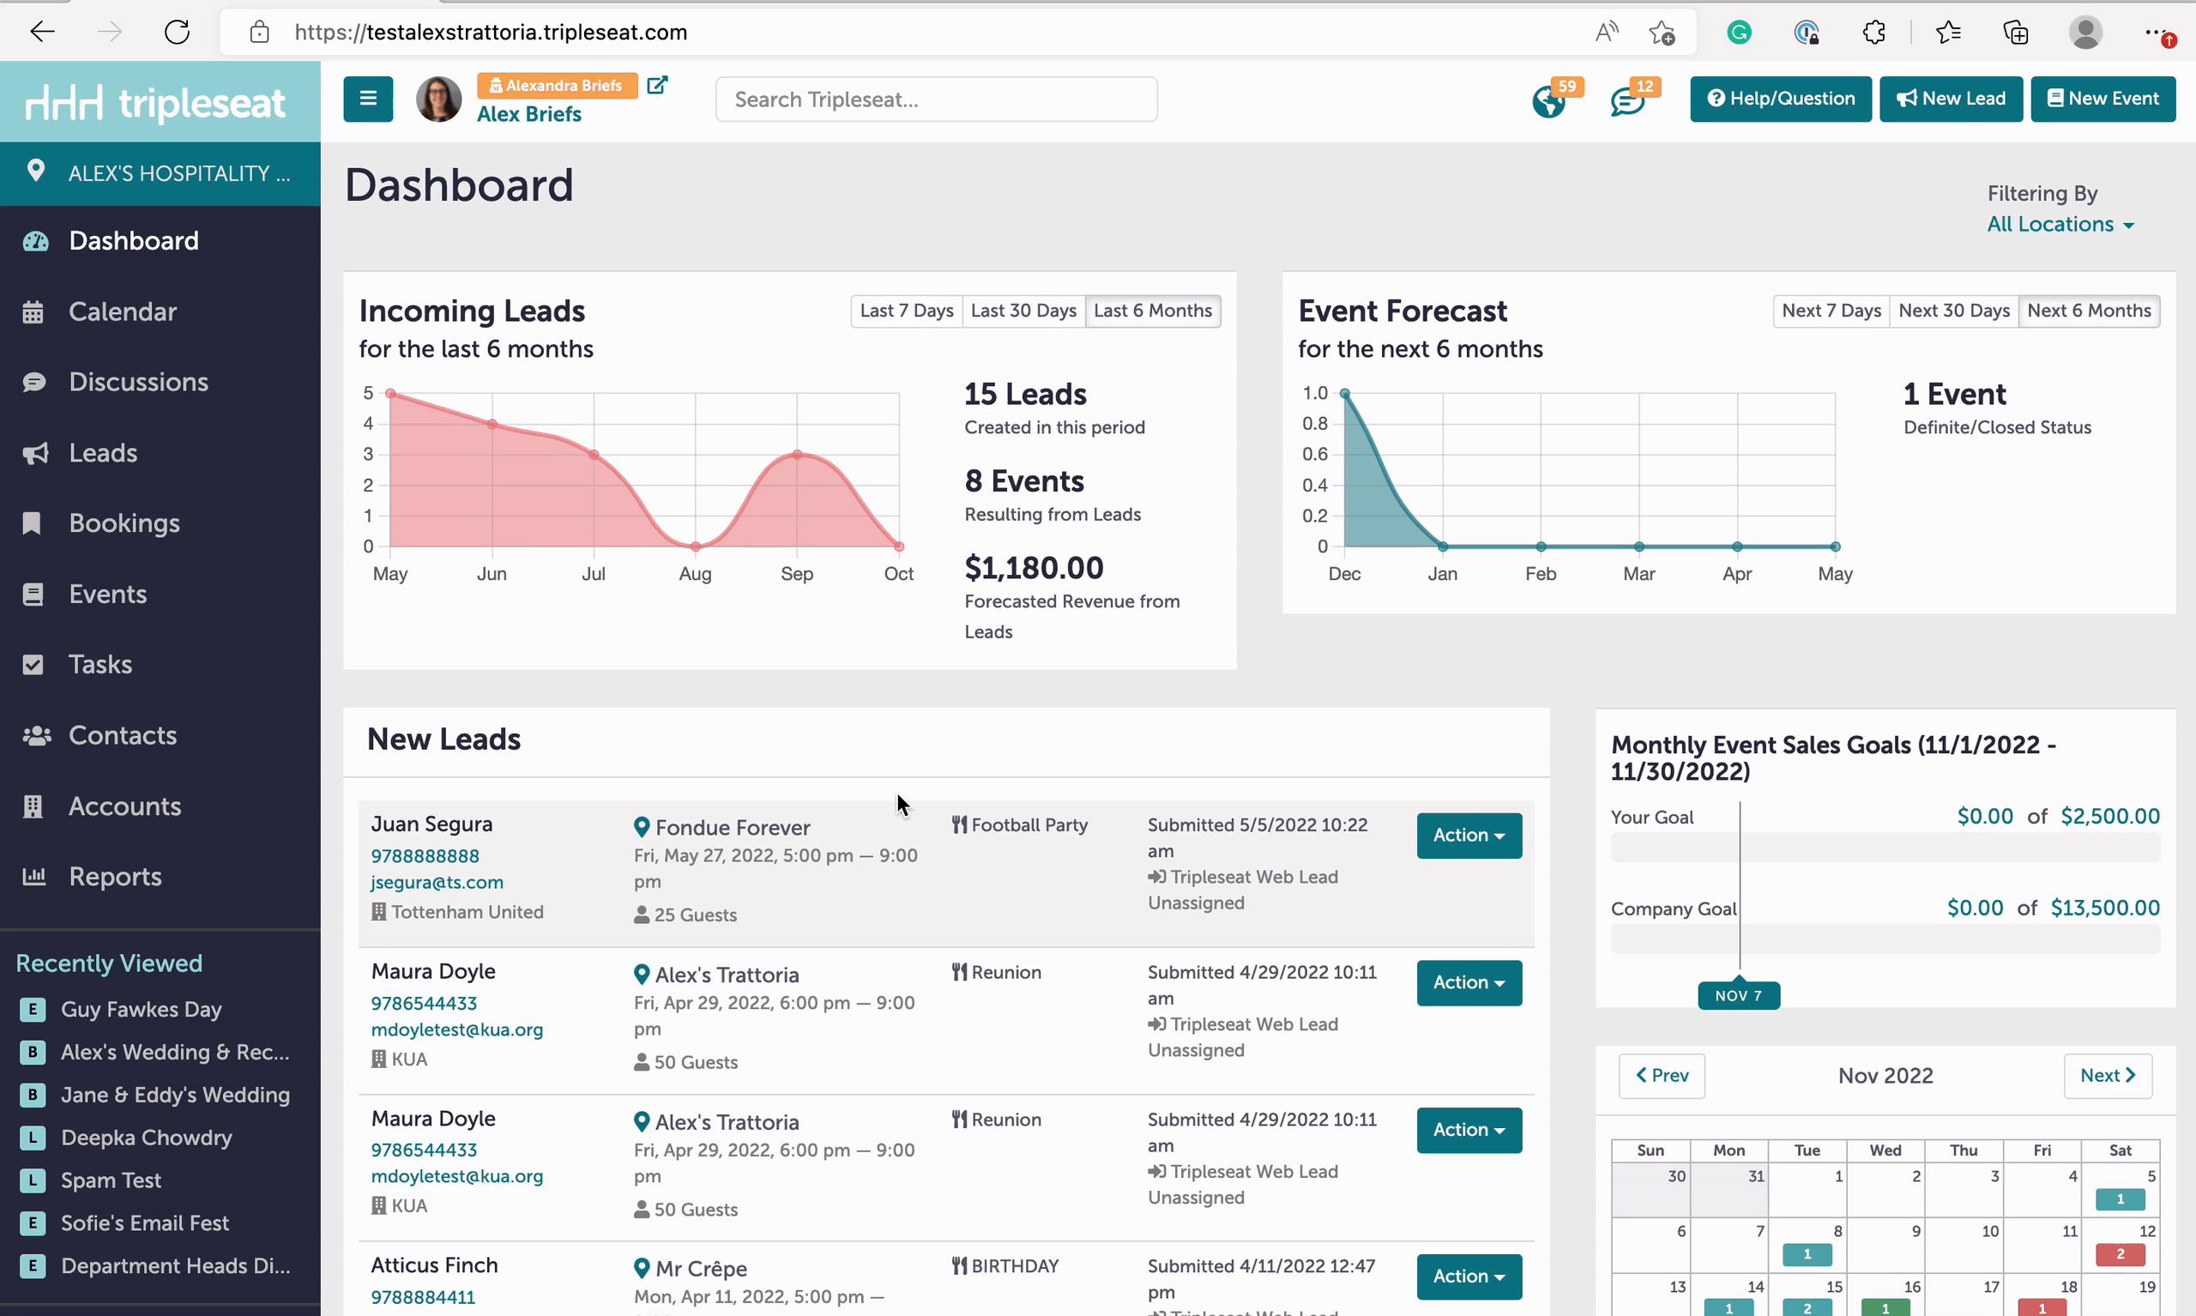Open Action dropdown for the first Maura Doyle lead
This screenshot has width=2196, height=1316.
click(1469, 982)
